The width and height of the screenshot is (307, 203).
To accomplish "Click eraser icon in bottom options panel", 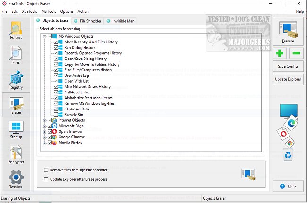I will click(248, 174).
